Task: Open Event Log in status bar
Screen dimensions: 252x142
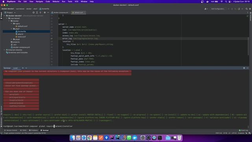Action: tap(243, 130)
